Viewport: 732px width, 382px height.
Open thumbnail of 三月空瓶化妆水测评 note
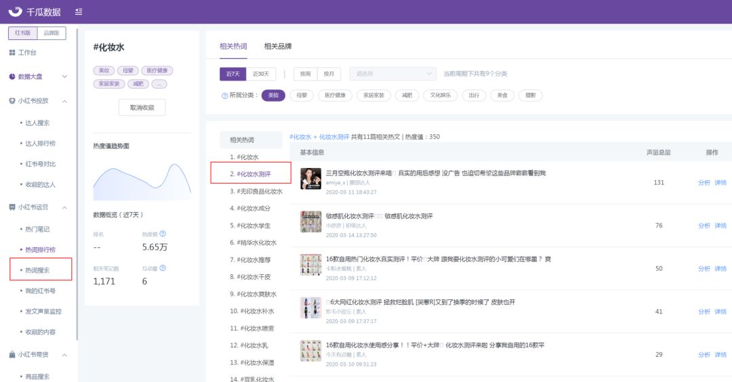311,179
